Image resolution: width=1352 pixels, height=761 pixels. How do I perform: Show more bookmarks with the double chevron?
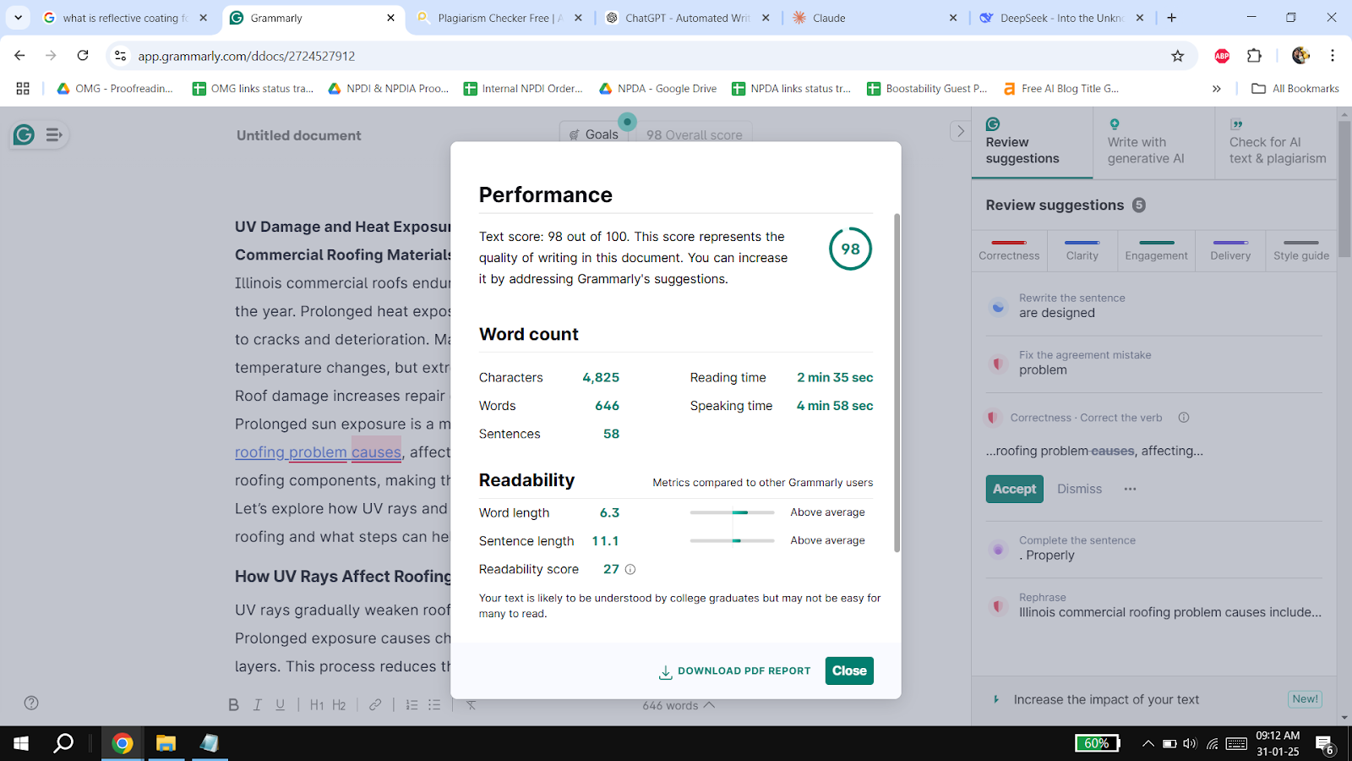(1217, 88)
